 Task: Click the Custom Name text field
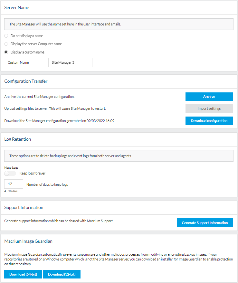coord(70,62)
